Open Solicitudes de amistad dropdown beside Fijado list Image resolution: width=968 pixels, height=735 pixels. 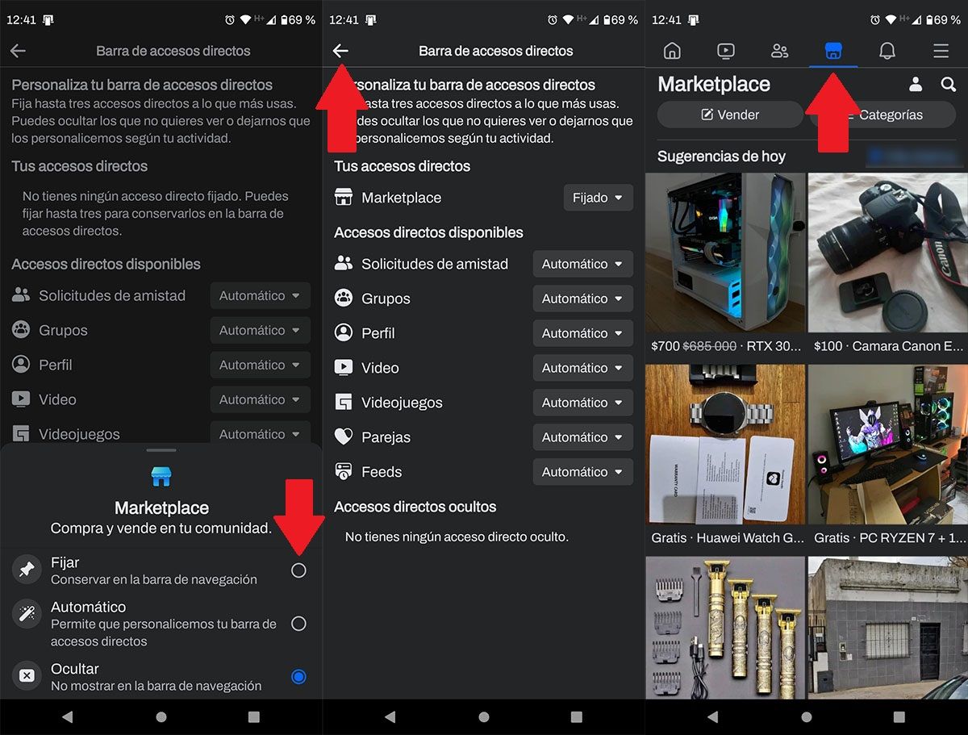tap(583, 264)
